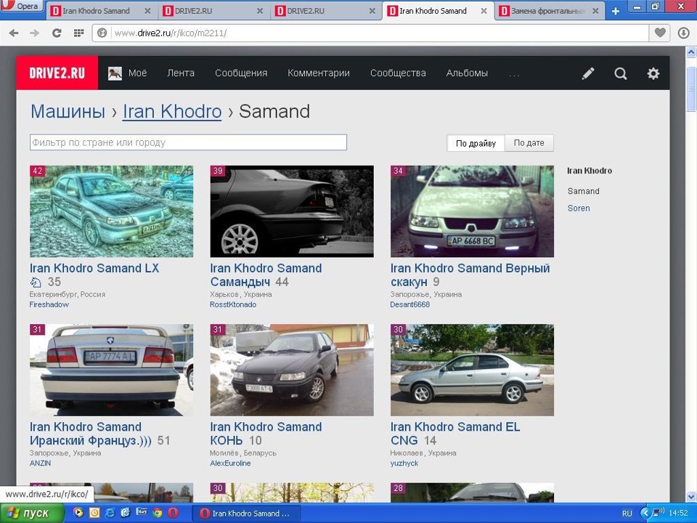
Task: Click the RU language indicator
Action: pyautogui.click(x=627, y=514)
